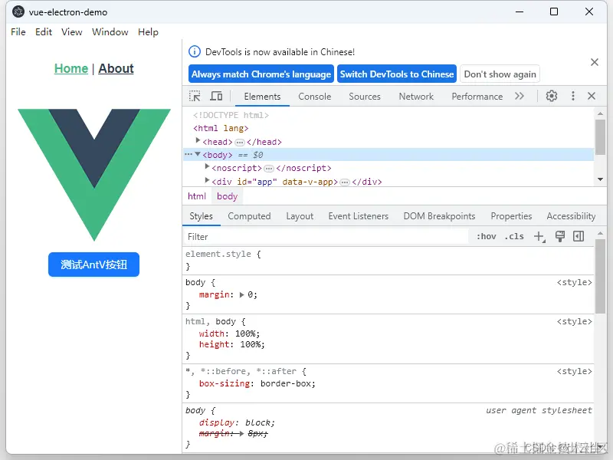Toggle rendering emulations paintbrush icon
This screenshot has width=613, height=460.
point(560,236)
